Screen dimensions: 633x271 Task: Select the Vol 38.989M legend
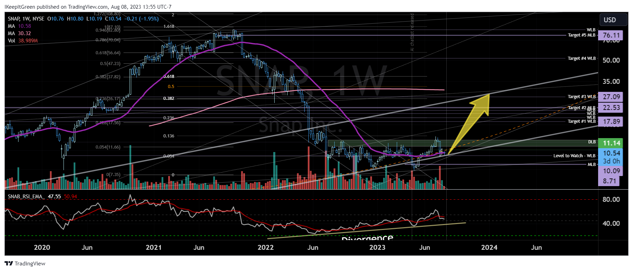point(23,41)
